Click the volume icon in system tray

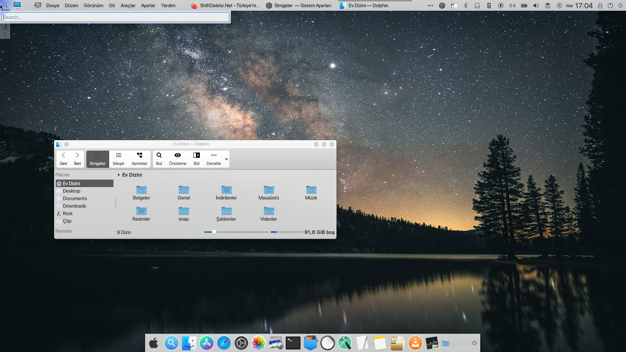tap(536, 6)
